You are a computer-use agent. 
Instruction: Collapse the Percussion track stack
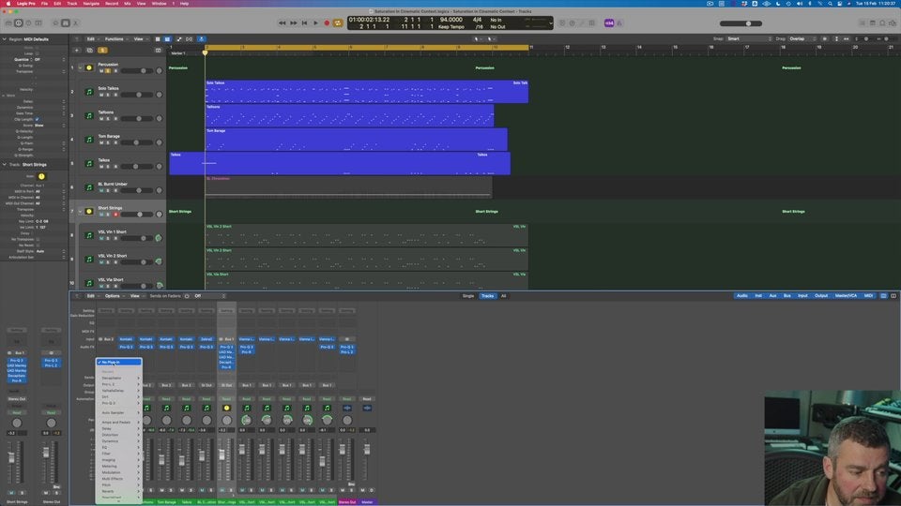(x=80, y=67)
